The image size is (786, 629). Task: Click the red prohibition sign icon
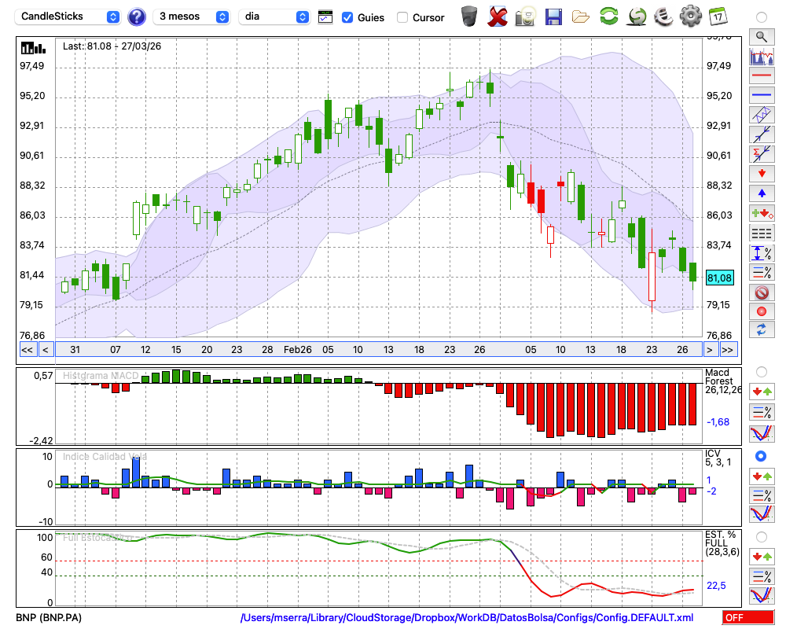point(761,292)
